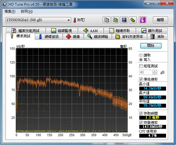Image resolution: width=176 pixels, height=145 pixels.
Task: Open the 說明(H) menu
Action: [x=27, y=11]
